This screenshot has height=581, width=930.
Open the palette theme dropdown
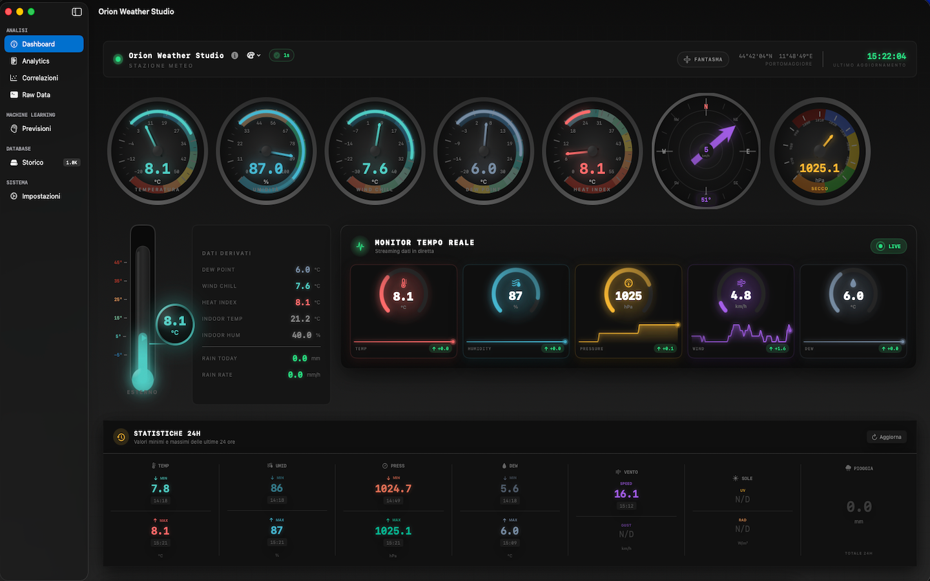click(x=253, y=56)
